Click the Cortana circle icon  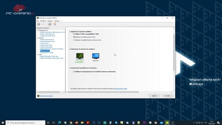pos(48,123)
